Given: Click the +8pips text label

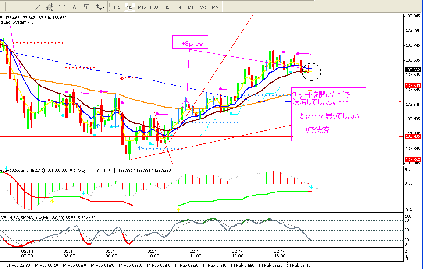Looking at the screenshot, I should tap(192, 44).
